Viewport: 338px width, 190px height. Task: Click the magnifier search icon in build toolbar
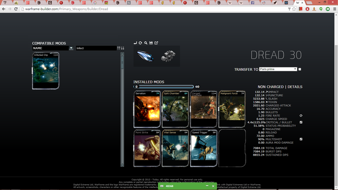[146, 43]
